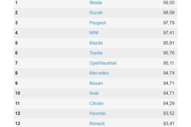Open the Renault link

coord(97,124)
